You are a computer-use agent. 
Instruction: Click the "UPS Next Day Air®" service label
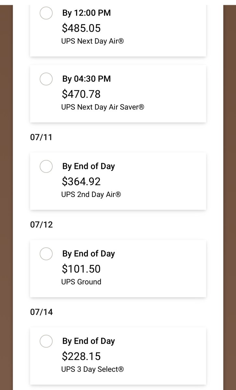point(93,42)
